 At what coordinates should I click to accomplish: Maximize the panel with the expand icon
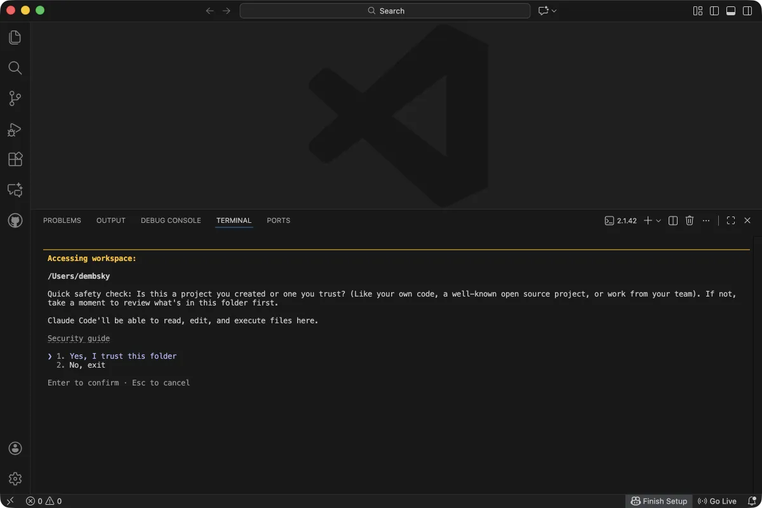730,220
